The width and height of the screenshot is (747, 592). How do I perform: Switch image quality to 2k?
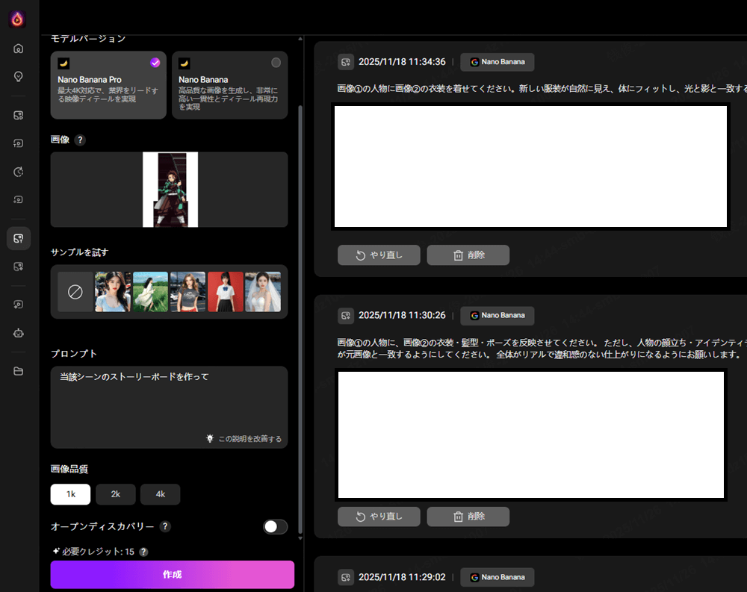click(115, 494)
